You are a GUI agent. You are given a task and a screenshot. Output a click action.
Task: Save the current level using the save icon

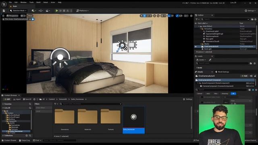[4, 11]
